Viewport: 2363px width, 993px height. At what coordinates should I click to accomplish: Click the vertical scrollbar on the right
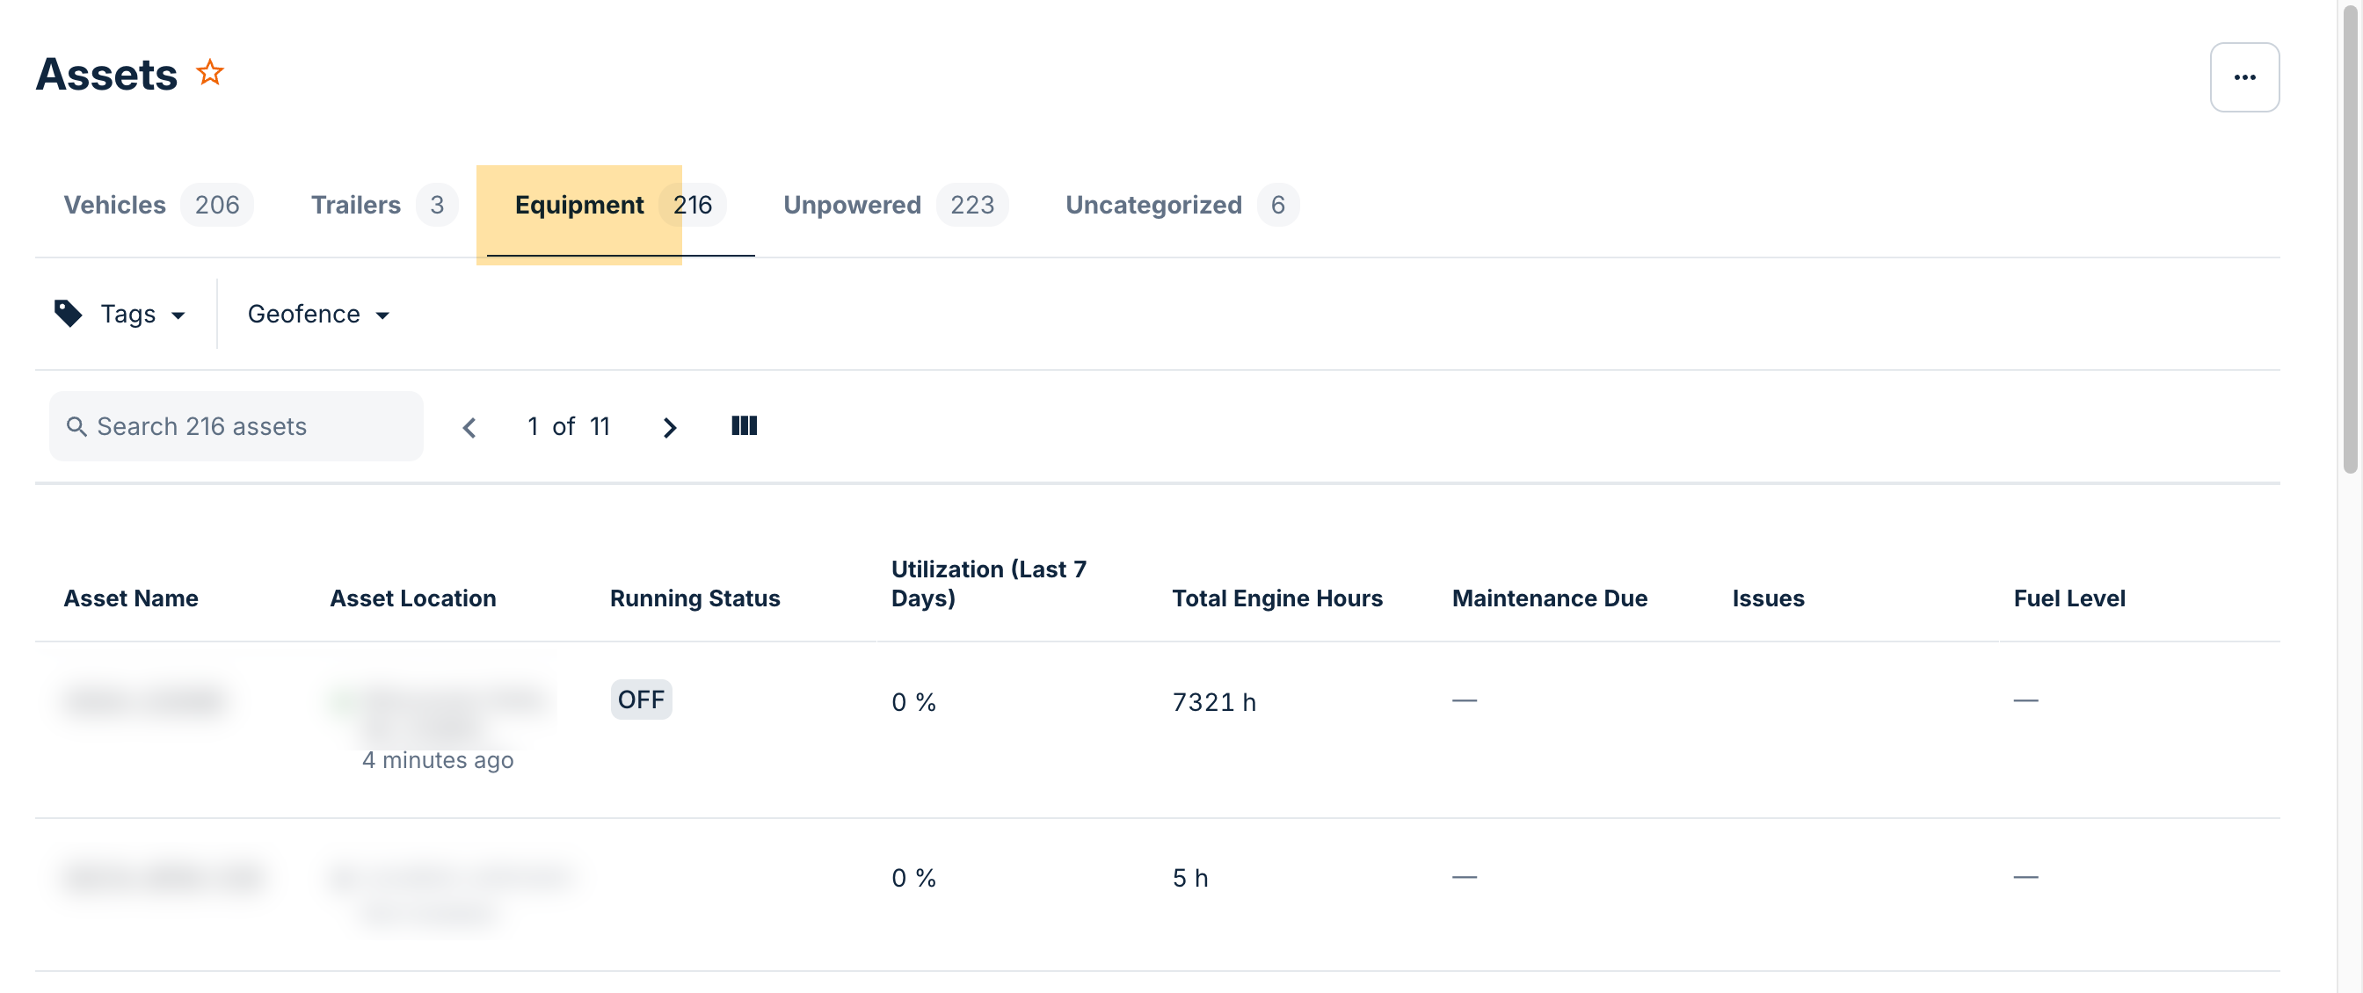[x=2350, y=238]
